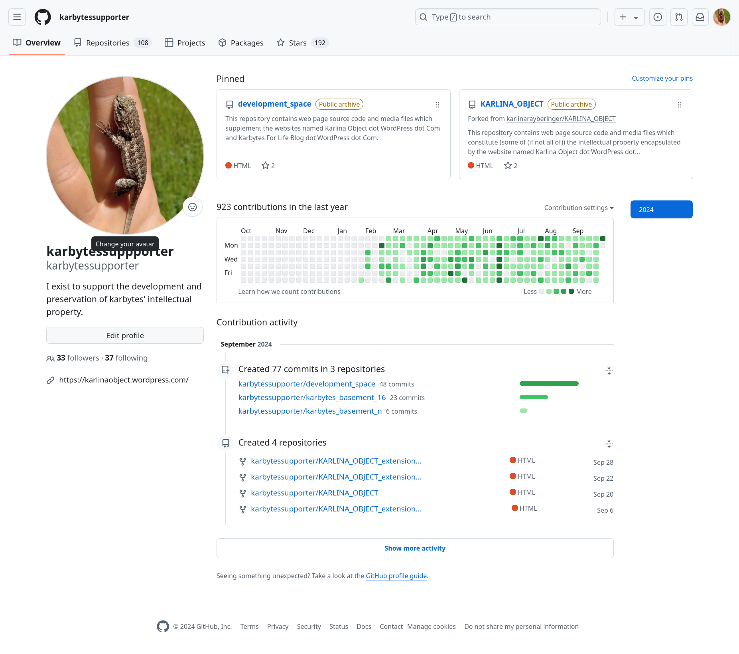Click the 48 commits progress bar

tap(549, 384)
